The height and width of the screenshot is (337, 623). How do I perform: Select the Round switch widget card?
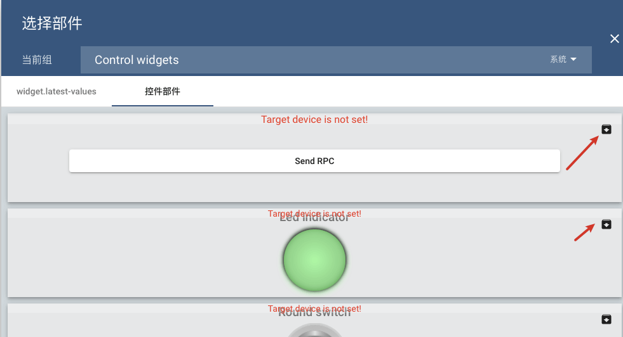pyautogui.click(x=159, y=326)
